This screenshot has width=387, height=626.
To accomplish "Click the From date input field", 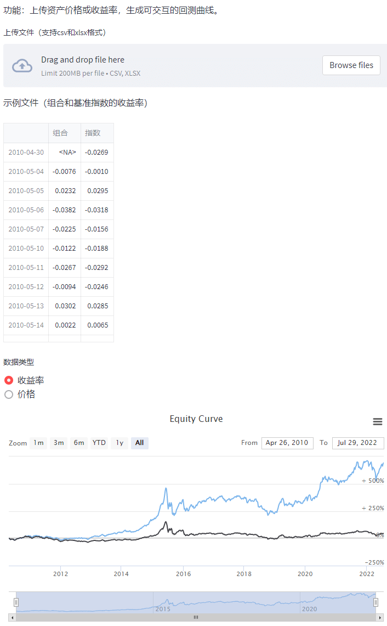I will click(x=287, y=443).
